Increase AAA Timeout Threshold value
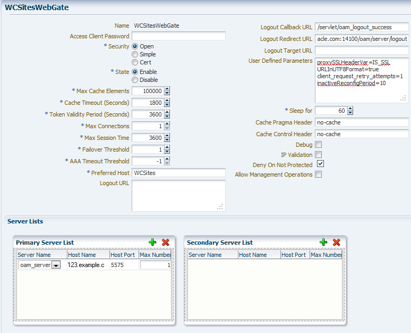This screenshot has width=411, height=333. 167,159
